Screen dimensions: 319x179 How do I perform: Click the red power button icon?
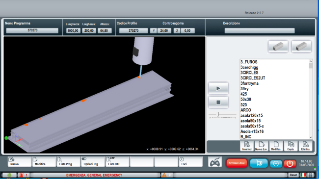290,163
